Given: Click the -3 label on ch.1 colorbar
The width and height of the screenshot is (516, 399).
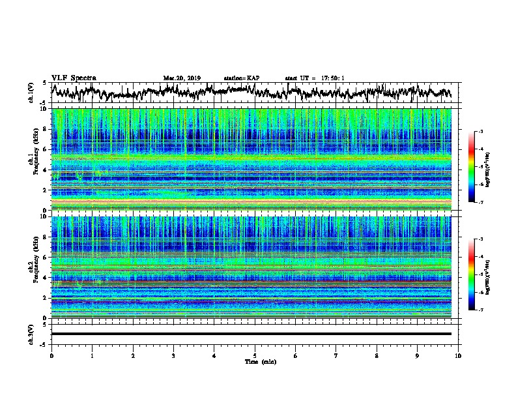Looking at the screenshot, I should [481, 131].
